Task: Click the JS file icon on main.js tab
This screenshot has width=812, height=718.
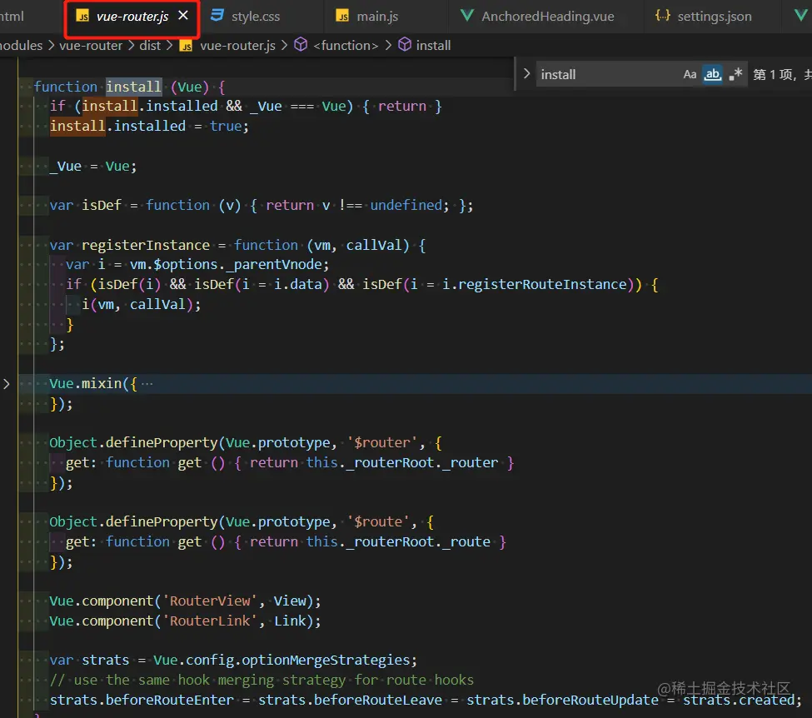Action: (x=342, y=16)
